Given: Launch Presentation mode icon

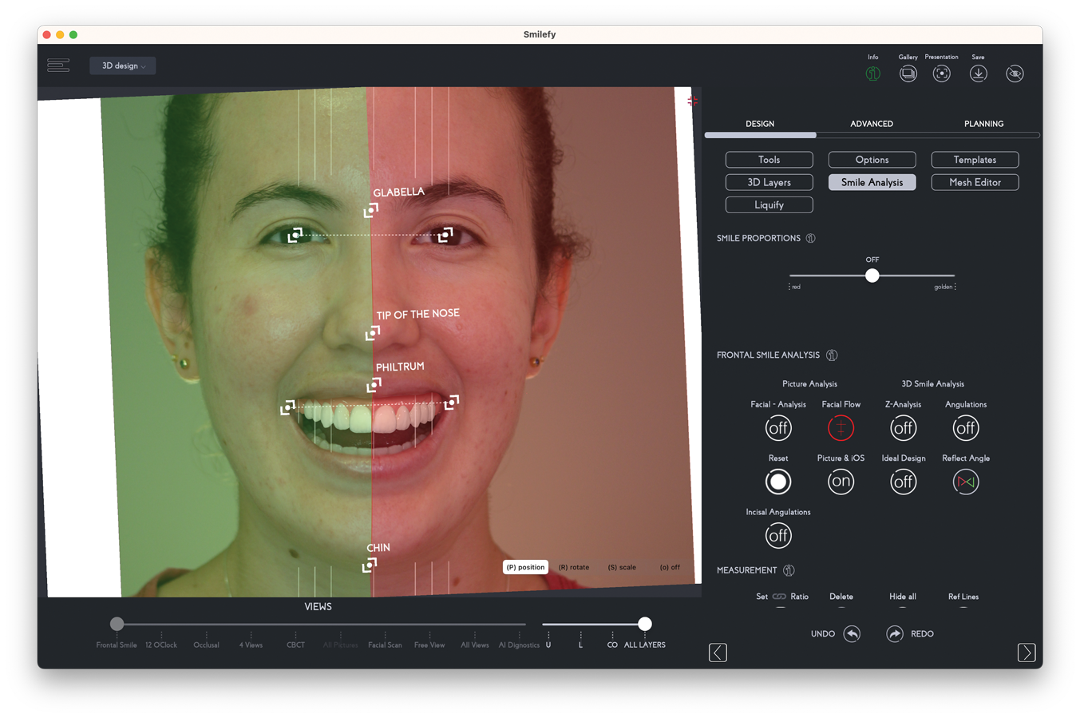Looking at the screenshot, I should (x=942, y=73).
